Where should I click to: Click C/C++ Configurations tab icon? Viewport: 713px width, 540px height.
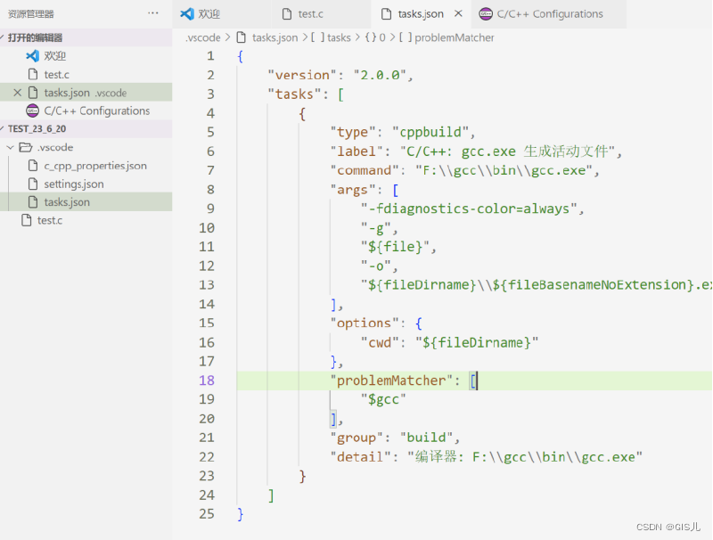click(486, 14)
